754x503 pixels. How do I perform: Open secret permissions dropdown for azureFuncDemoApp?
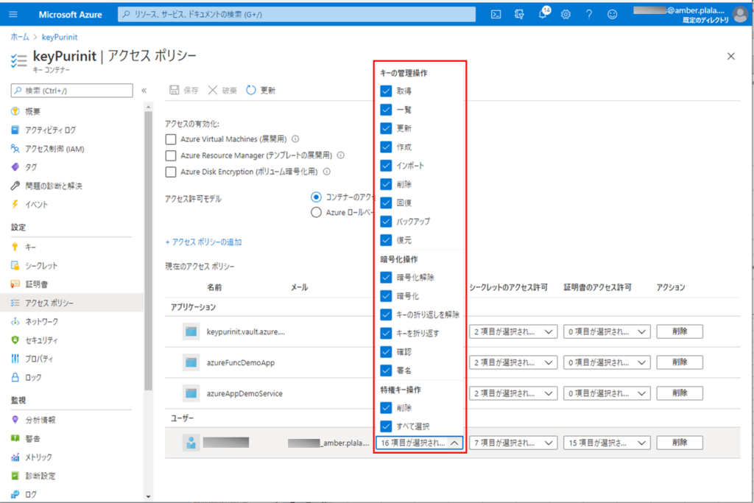[x=513, y=362]
